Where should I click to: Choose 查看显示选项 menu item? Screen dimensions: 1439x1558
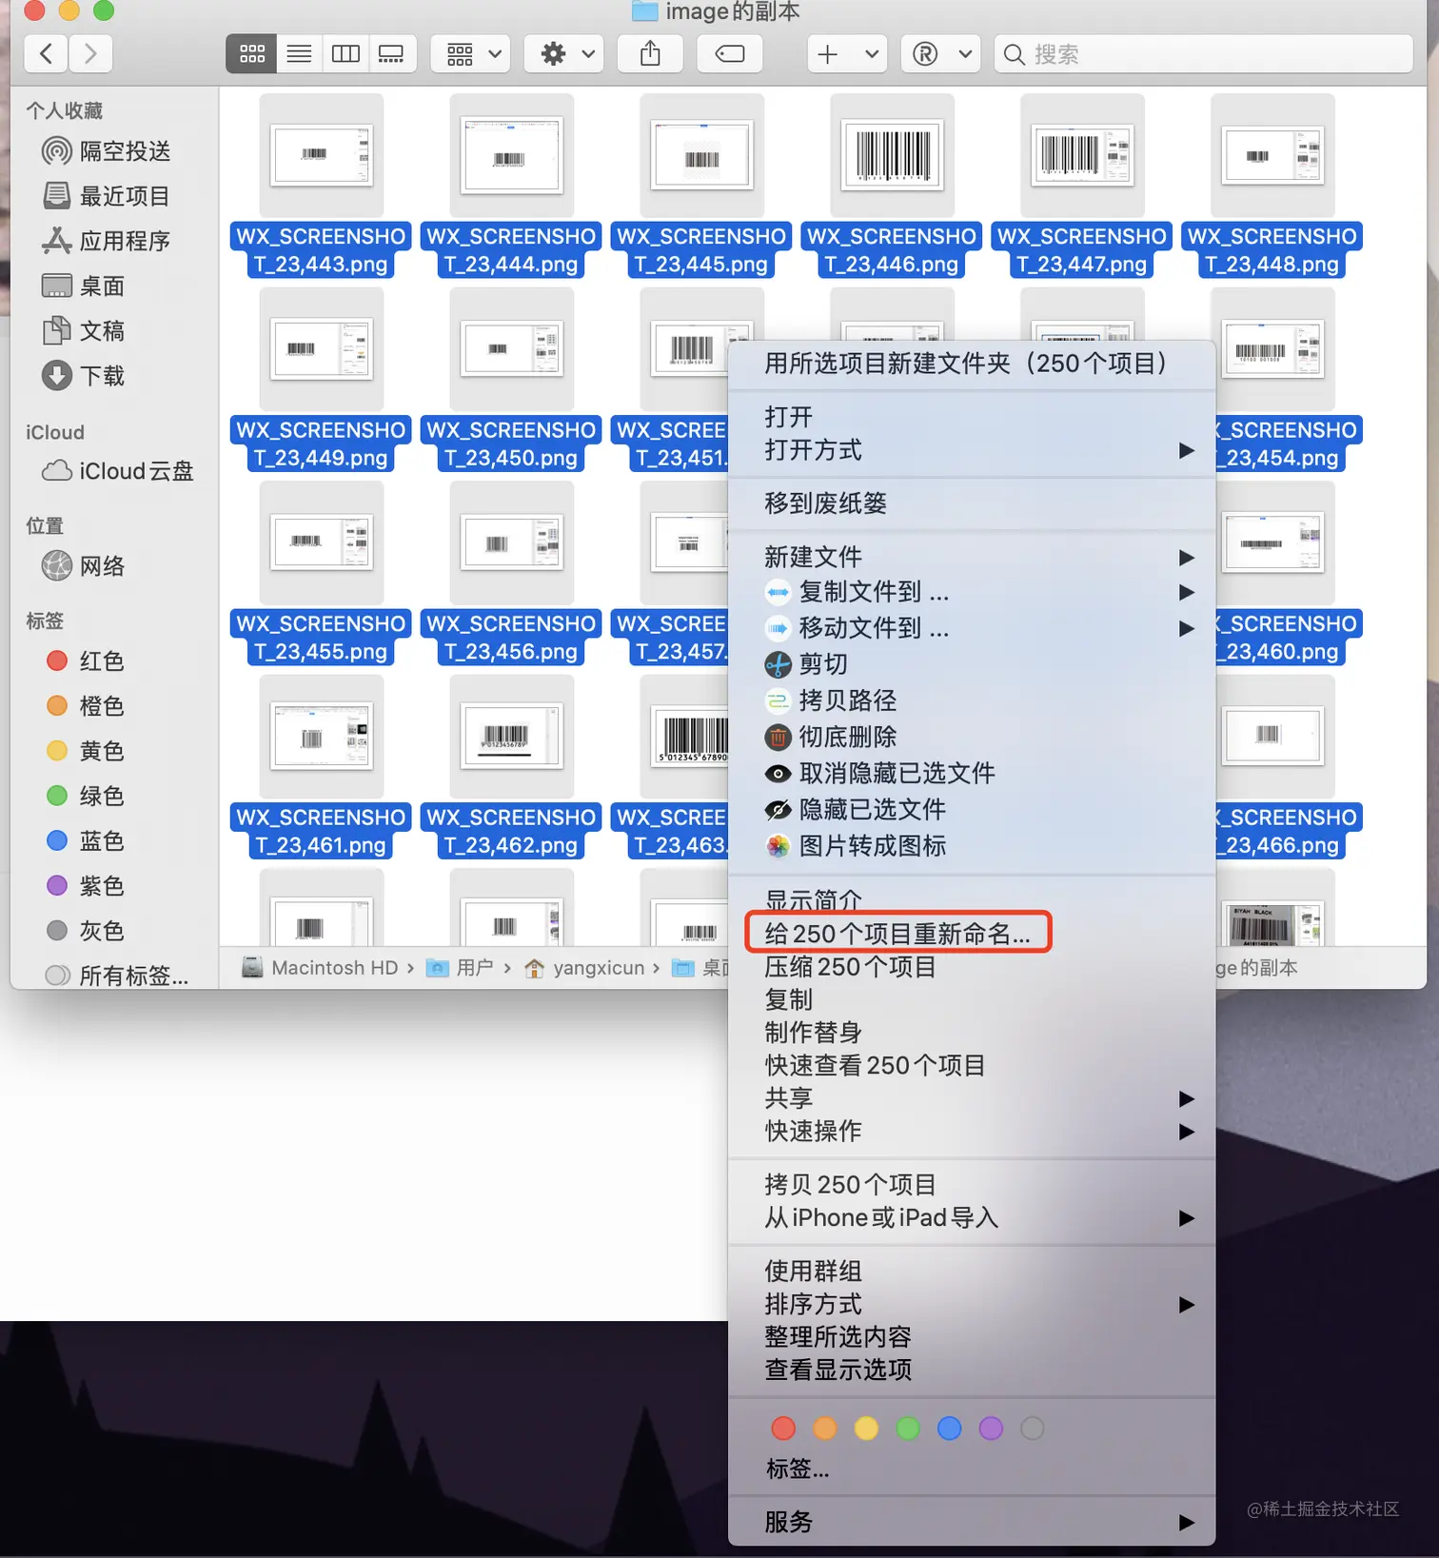(972, 1370)
